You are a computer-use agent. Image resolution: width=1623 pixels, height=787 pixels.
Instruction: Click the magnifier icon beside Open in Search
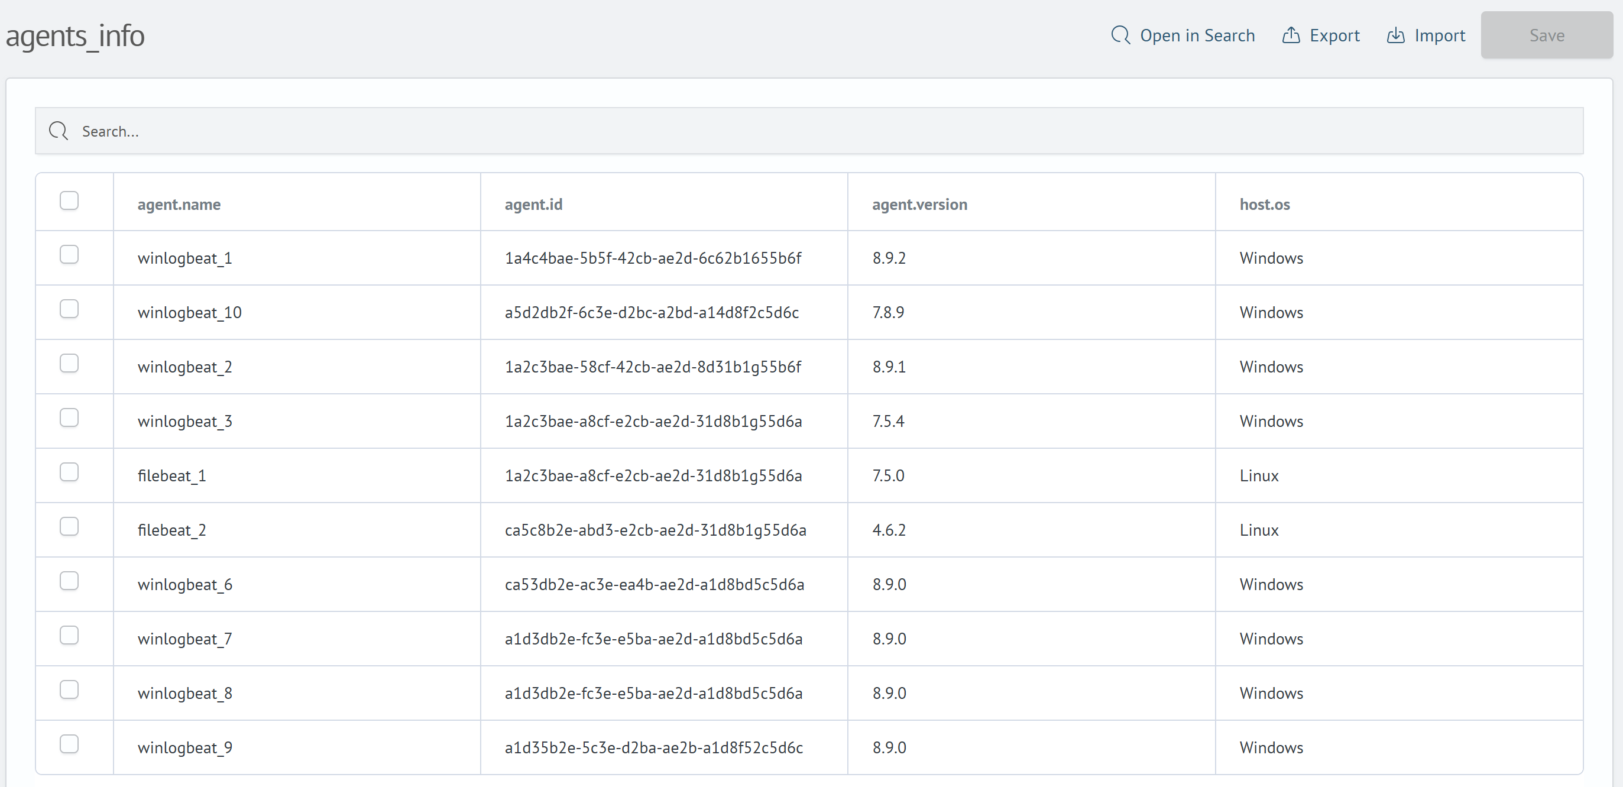tap(1121, 35)
